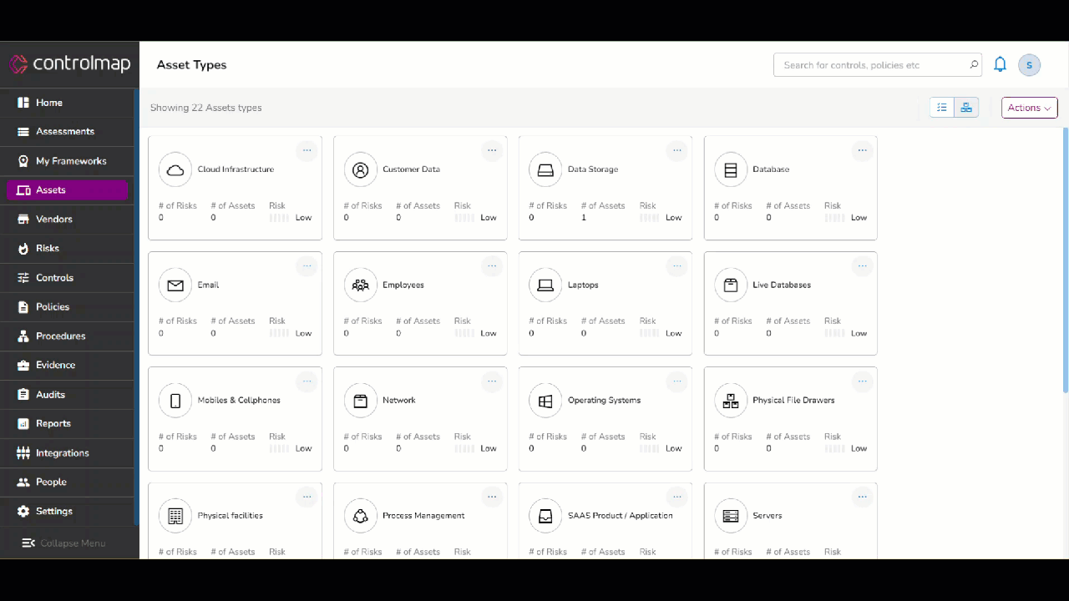Click the Network icon
The width and height of the screenshot is (1069, 601).
[361, 401]
